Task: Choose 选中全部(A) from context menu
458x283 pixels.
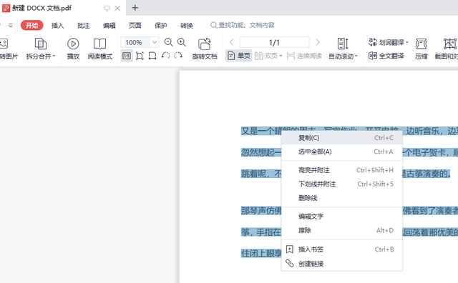Action: click(342, 152)
